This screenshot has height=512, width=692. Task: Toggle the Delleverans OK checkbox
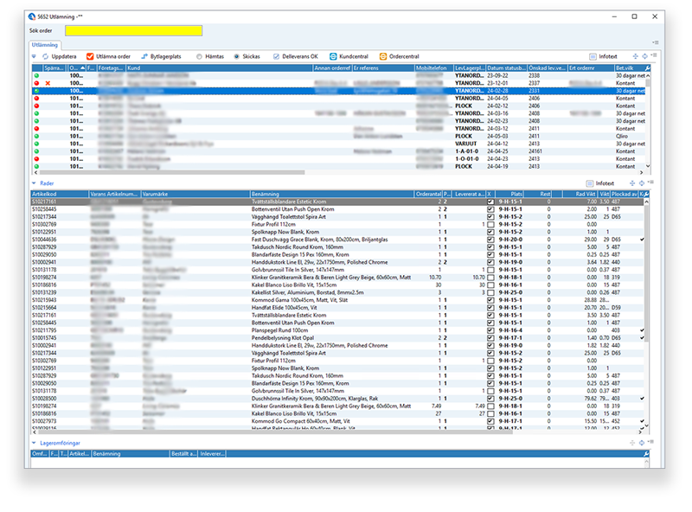click(x=276, y=56)
